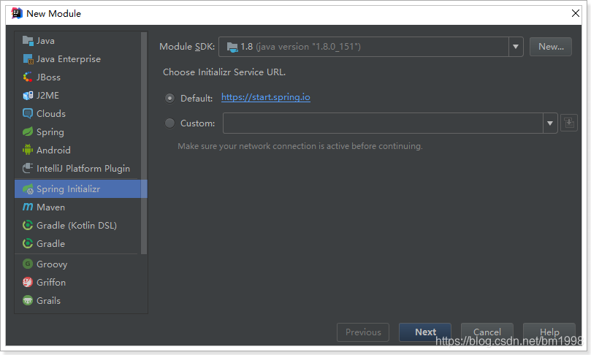Choose Gradle (Kotlin DSL) in the list
This screenshot has height=355, width=591.
tap(77, 226)
